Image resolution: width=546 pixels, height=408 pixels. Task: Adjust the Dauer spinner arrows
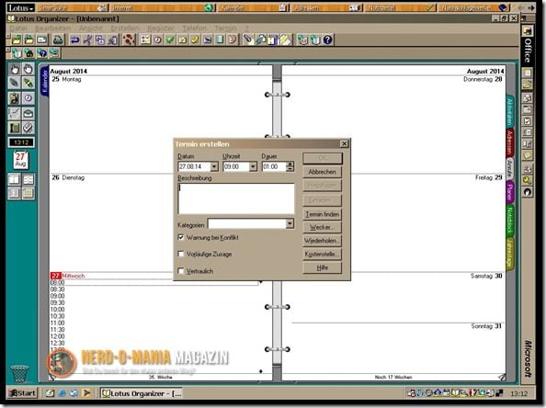(x=290, y=166)
